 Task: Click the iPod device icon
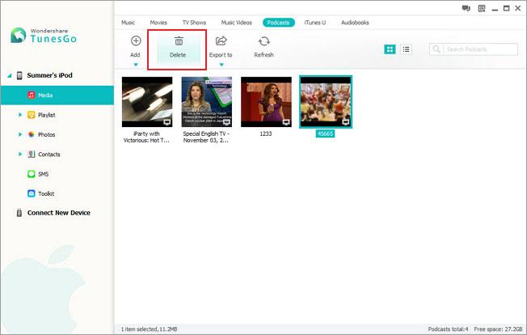(19, 75)
